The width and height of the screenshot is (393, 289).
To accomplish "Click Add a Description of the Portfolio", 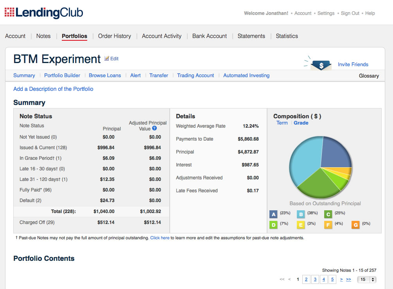I will (x=53, y=89).
